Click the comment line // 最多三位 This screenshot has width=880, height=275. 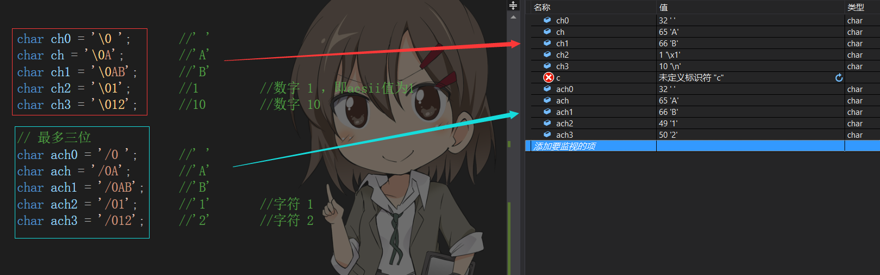[54, 137]
